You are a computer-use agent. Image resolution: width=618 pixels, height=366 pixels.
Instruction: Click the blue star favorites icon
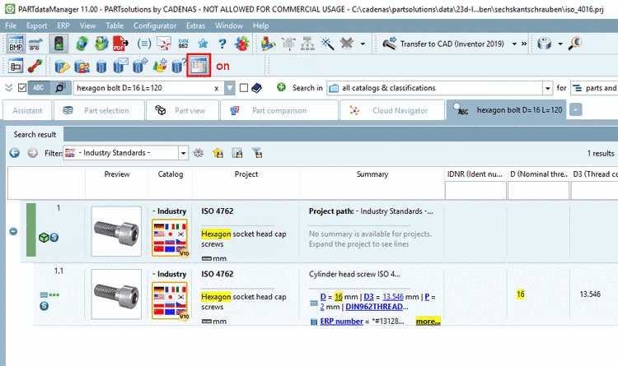203,44
